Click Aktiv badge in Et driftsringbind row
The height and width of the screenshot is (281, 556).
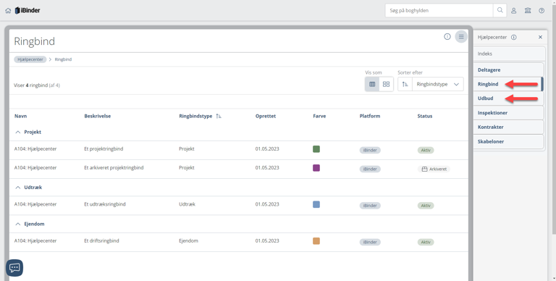pyautogui.click(x=426, y=242)
